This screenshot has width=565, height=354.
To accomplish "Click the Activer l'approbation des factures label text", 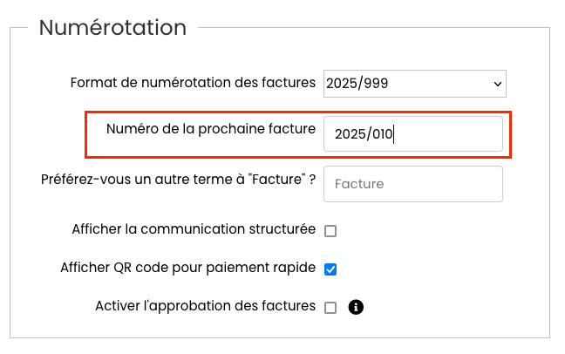I will click(206, 306).
